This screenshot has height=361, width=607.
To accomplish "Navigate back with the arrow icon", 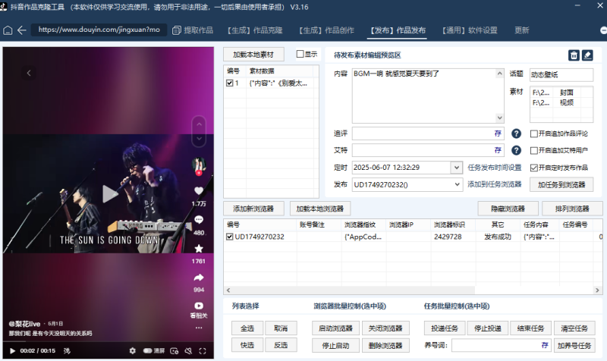I will pos(22,30).
